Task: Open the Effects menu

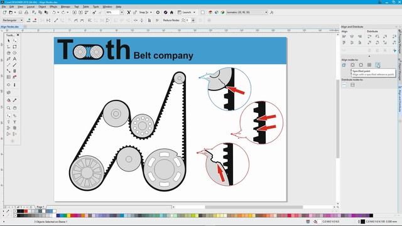Action: coord(53,7)
